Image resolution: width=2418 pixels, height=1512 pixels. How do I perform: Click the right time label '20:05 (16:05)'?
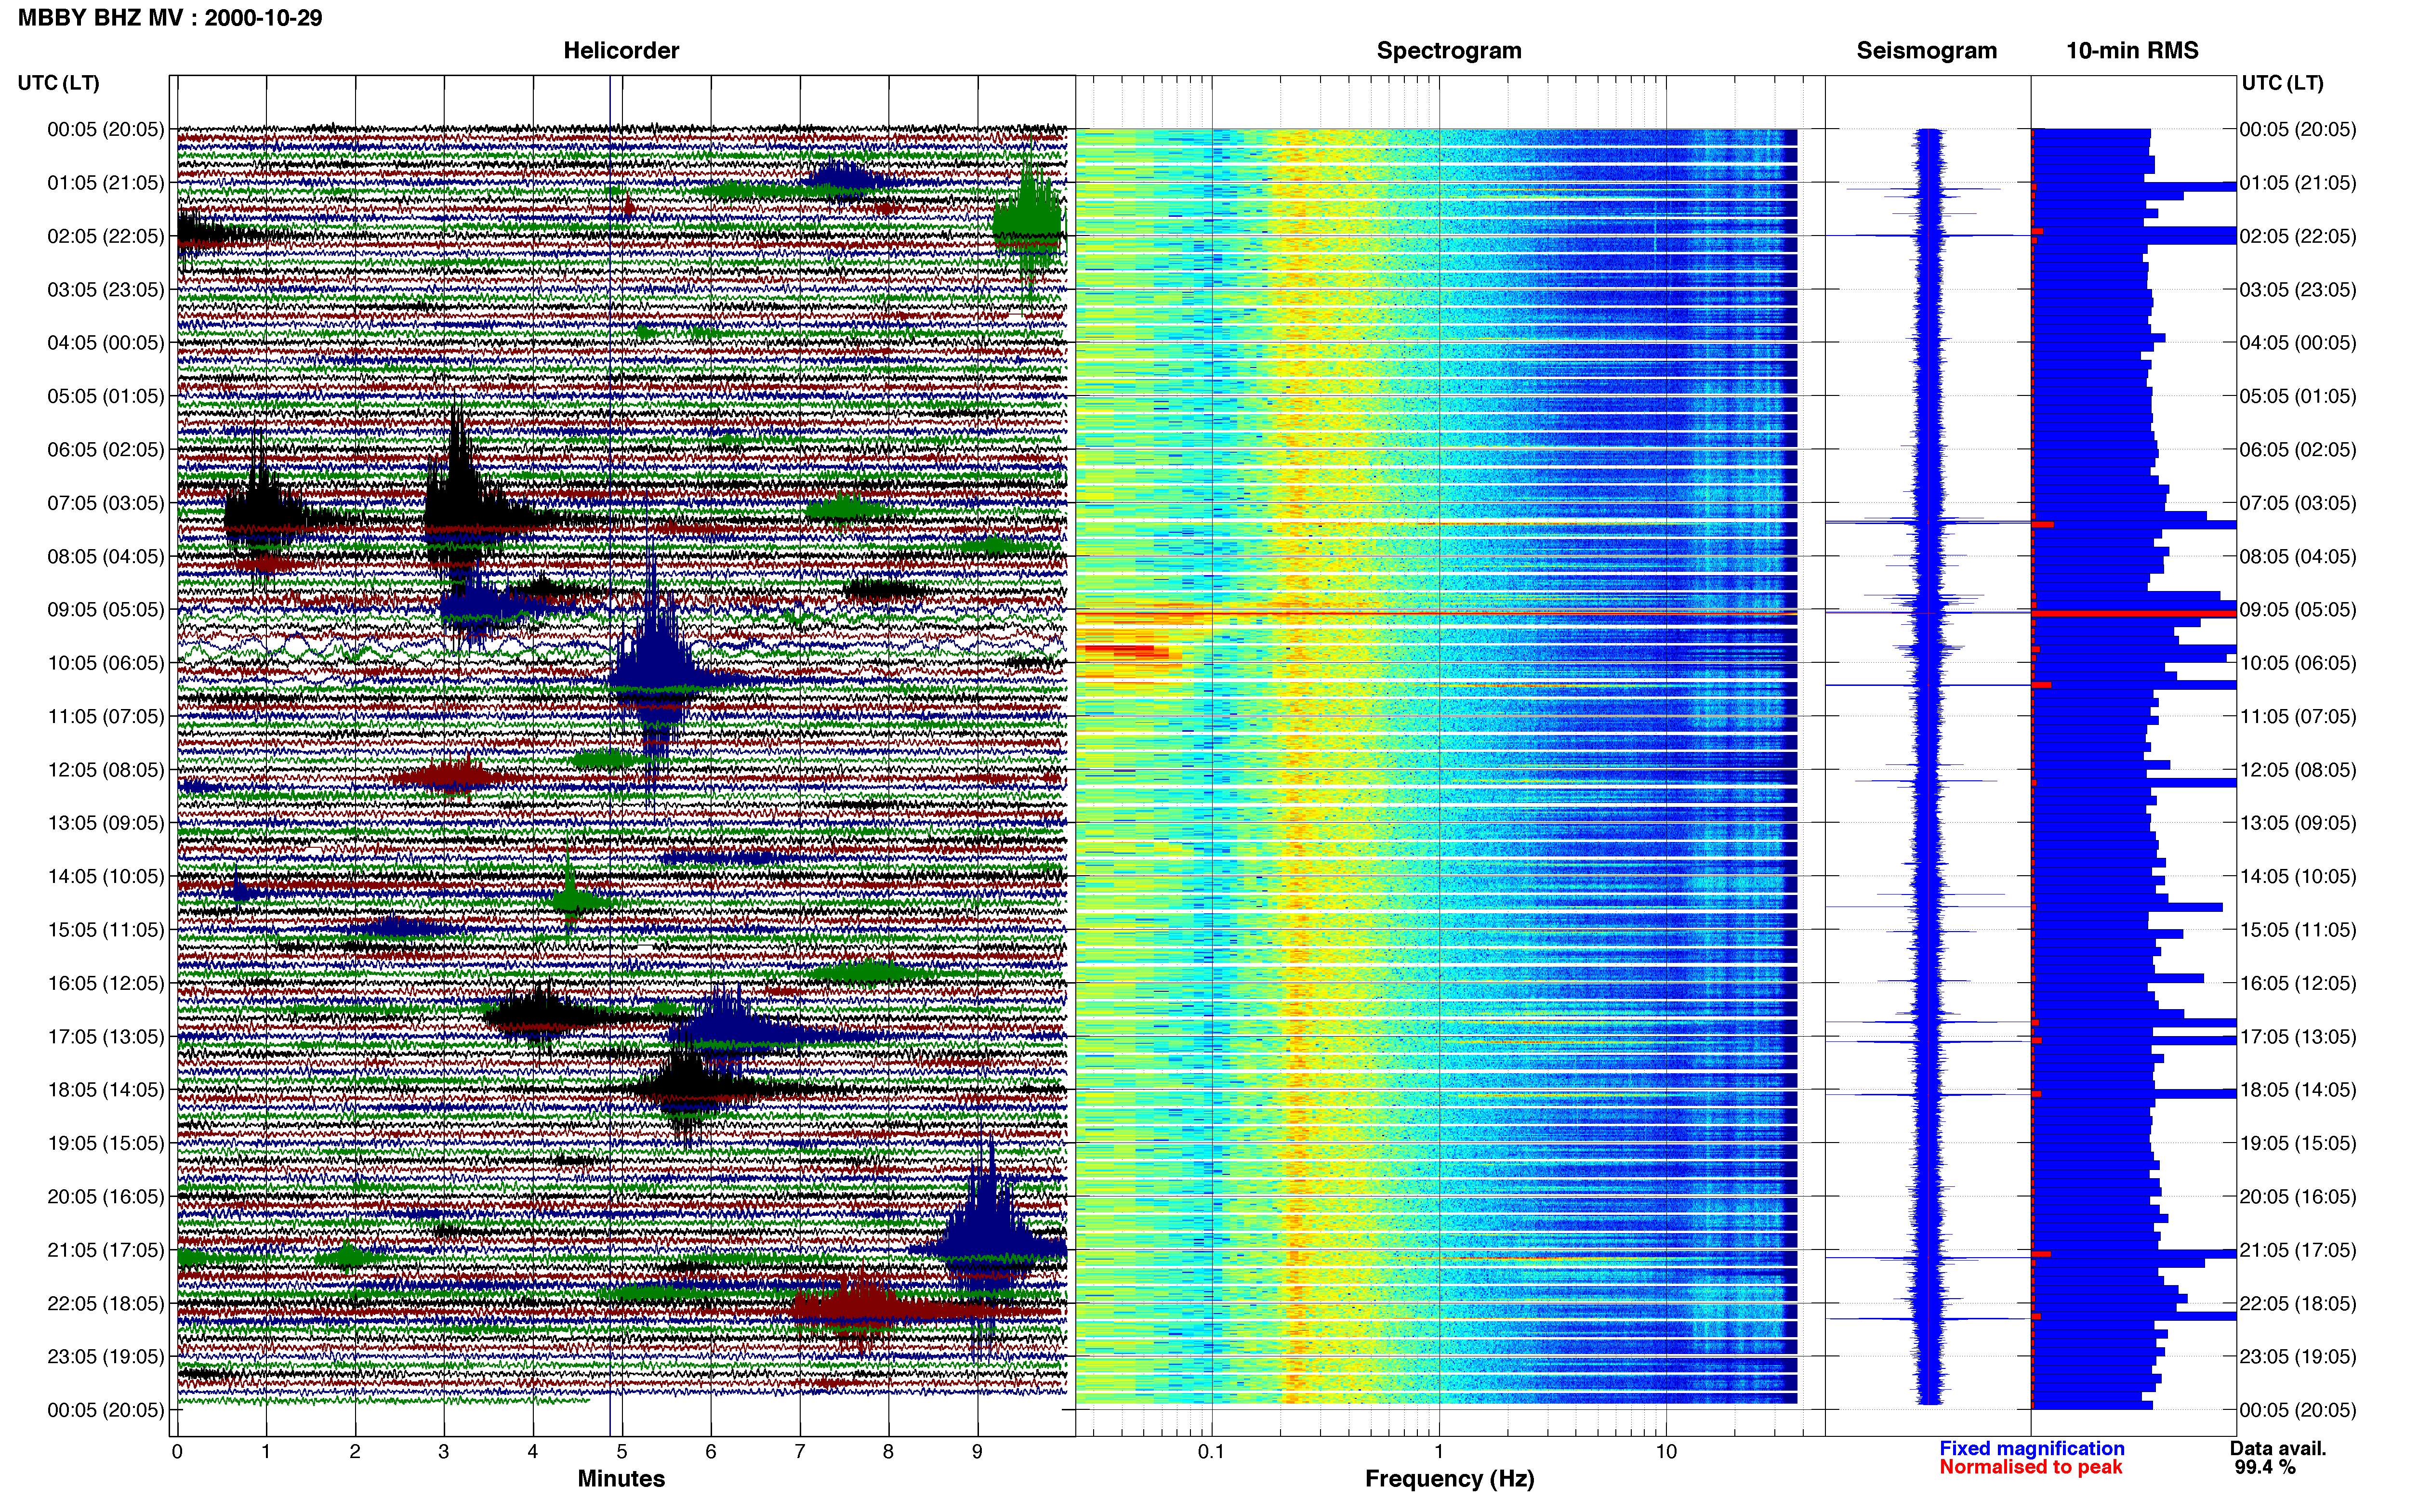coord(2298,1197)
